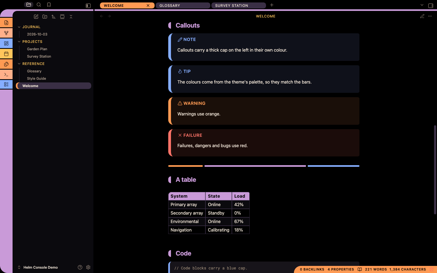Open the bookmarks pane
This screenshot has width=437, height=273.
[x=49, y=5]
